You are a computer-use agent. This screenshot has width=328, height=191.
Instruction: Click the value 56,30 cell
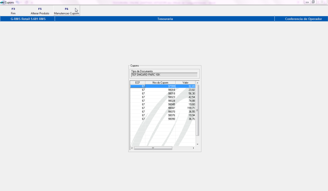[x=186, y=93]
